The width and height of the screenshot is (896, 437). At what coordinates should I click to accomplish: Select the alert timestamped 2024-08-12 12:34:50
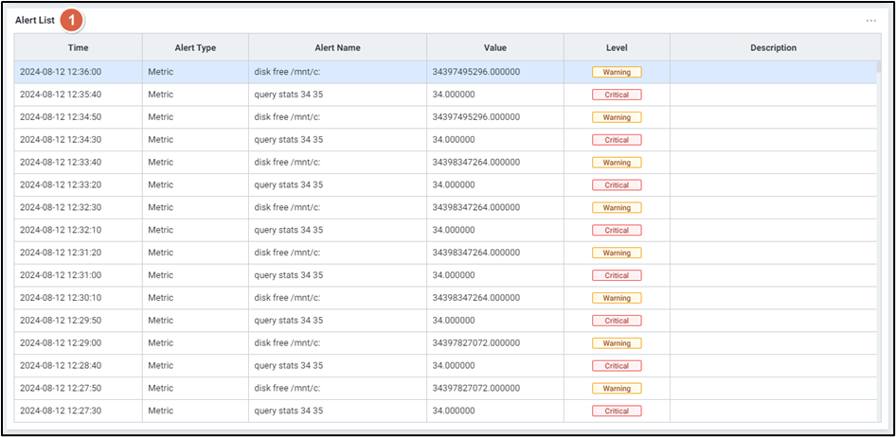coord(61,117)
